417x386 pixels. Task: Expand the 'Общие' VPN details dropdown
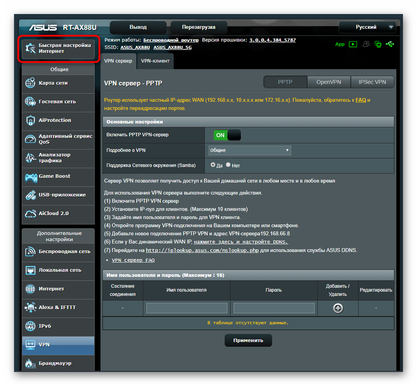(250, 150)
